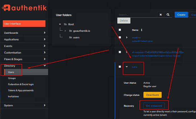This screenshot has height=119, width=196.
Task: Expand the ak-outpost user row
Action: 127,52
